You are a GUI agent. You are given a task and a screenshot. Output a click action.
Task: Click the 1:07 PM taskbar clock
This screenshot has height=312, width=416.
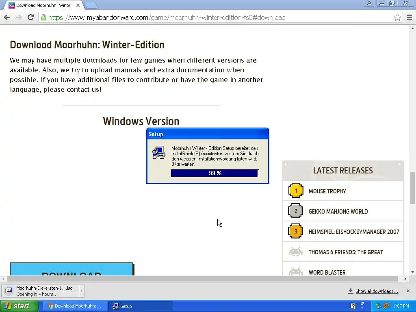[x=401, y=306]
